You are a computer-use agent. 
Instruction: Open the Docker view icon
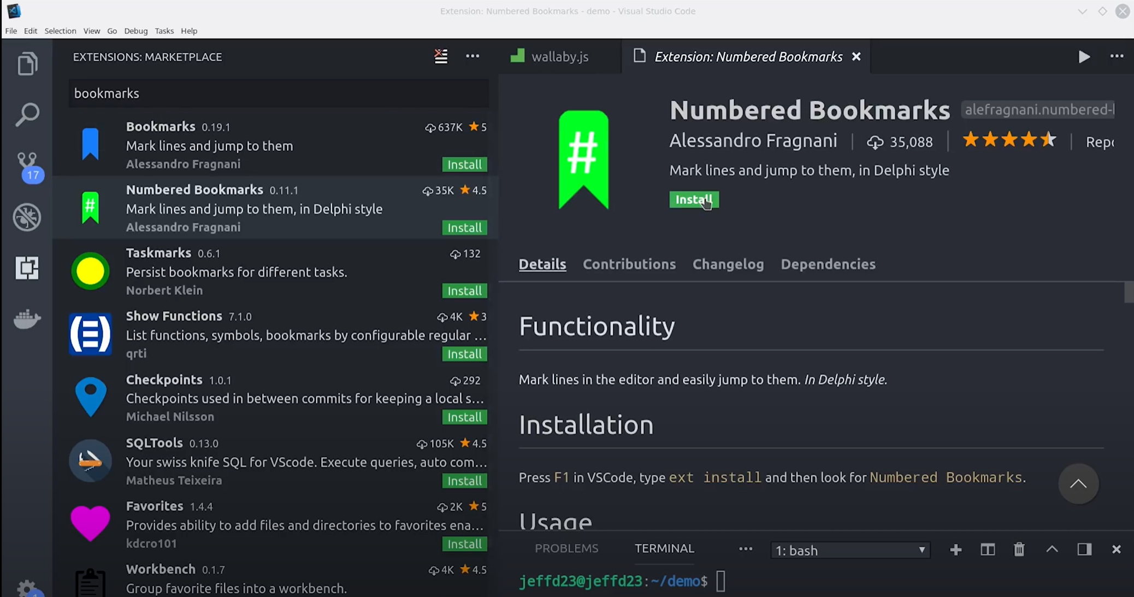click(27, 319)
